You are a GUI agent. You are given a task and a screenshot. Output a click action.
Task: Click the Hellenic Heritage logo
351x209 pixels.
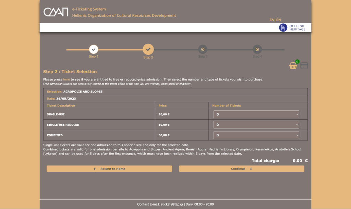pyautogui.click(x=292, y=28)
